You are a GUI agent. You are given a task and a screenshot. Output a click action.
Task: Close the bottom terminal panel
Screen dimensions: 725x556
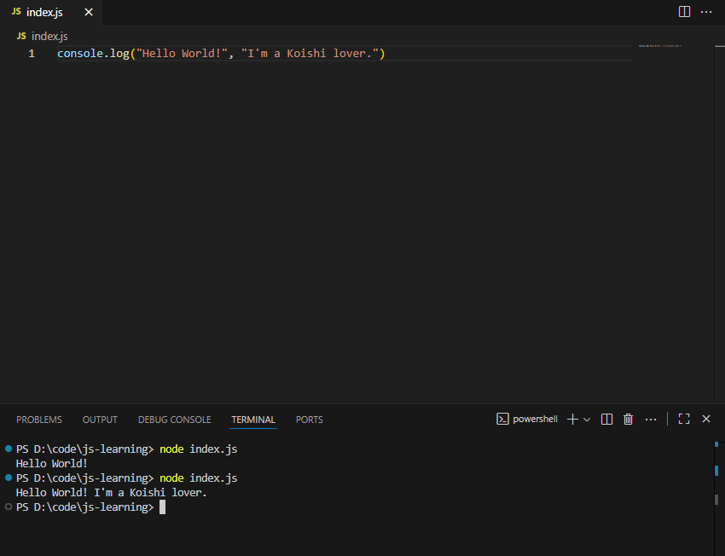(x=706, y=420)
